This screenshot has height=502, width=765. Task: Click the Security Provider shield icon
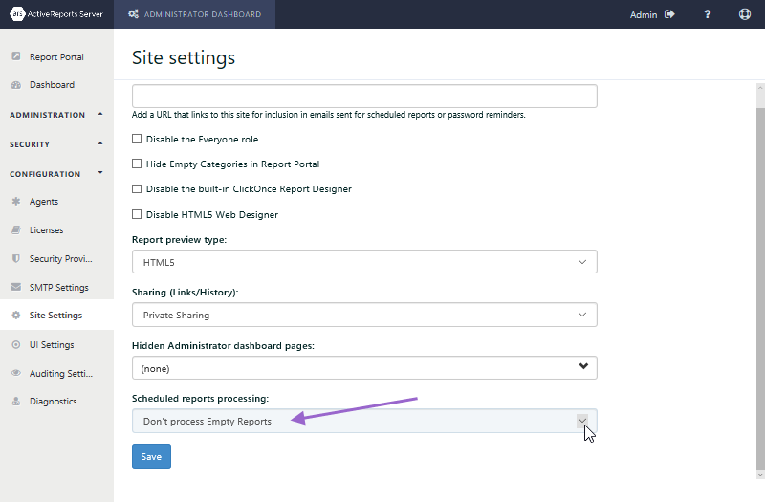pyautogui.click(x=16, y=258)
